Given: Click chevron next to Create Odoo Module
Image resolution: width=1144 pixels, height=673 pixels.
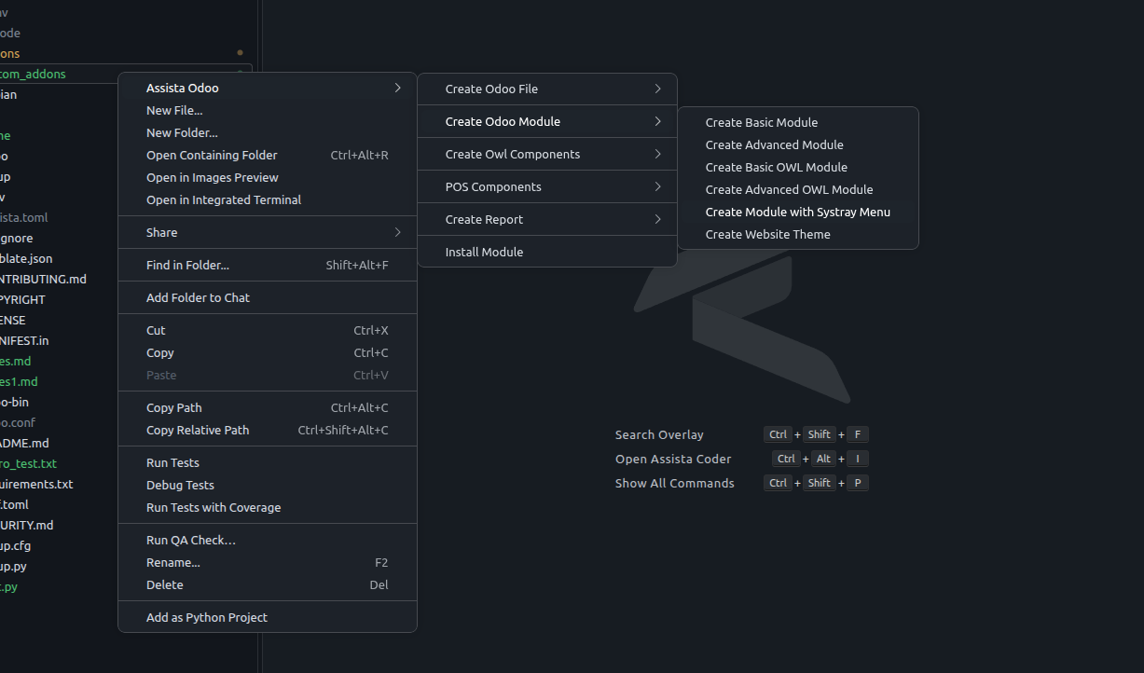Looking at the screenshot, I should point(657,121).
